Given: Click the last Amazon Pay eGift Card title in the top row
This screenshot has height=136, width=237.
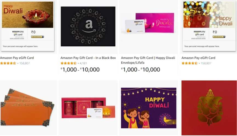Looking at the screenshot, I should coord(198,58).
